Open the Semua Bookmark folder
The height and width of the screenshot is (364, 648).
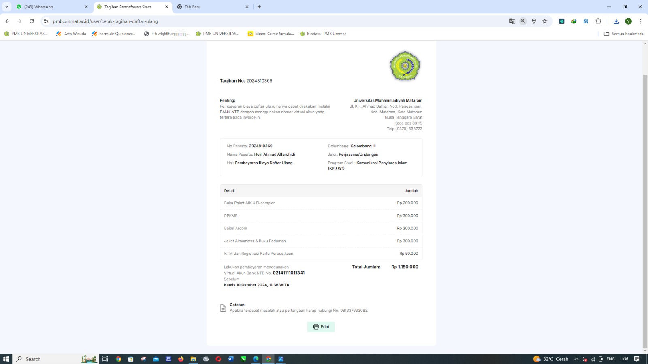623,34
